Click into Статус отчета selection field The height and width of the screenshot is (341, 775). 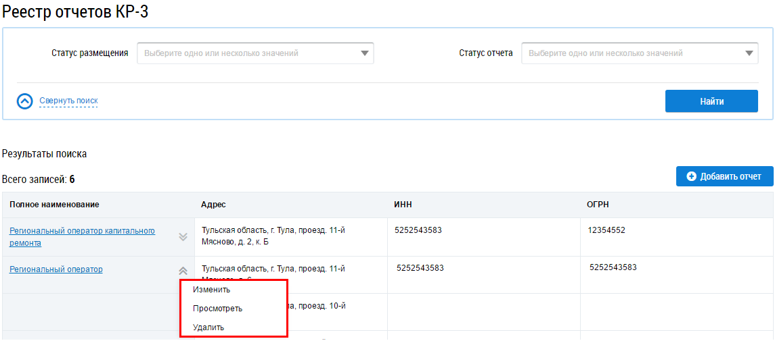click(640, 53)
